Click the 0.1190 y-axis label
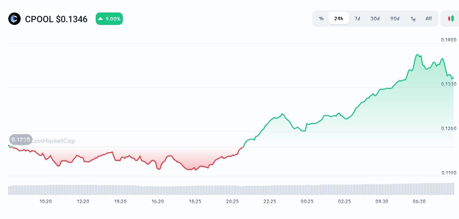Screen dimensions: 459x219 click(449, 173)
